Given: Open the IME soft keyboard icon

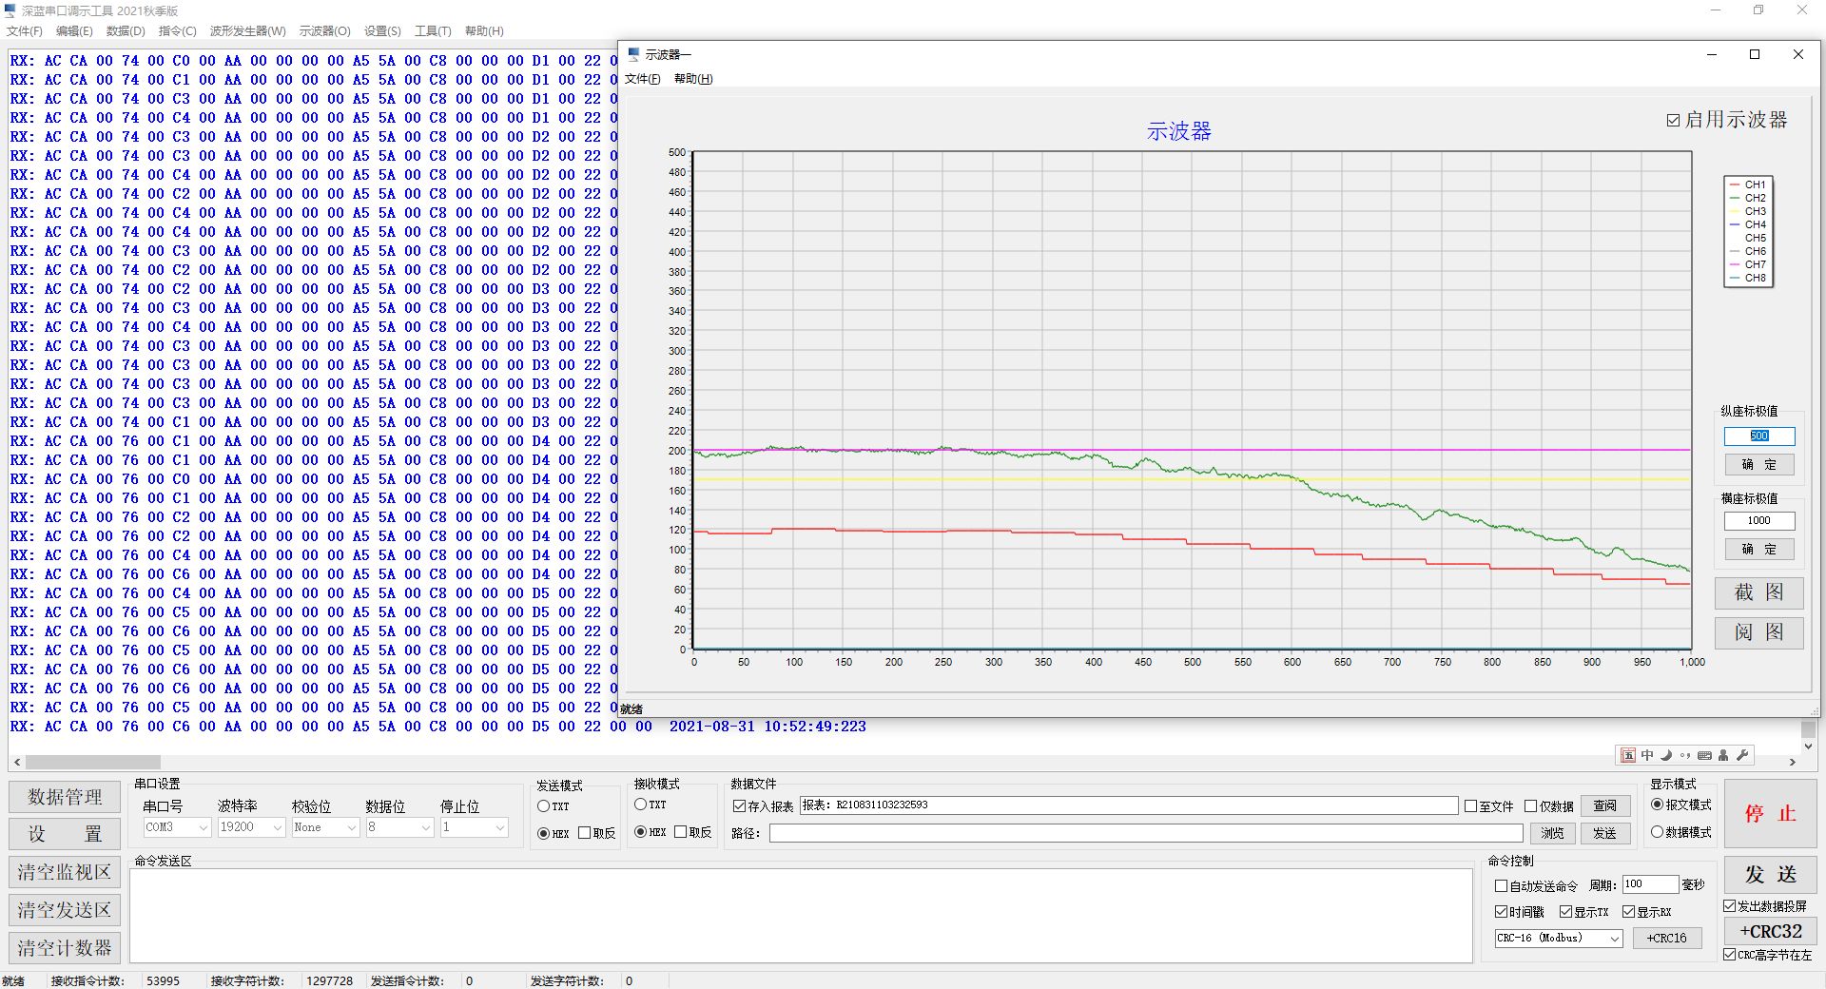Looking at the screenshot, I should 1704,755.
